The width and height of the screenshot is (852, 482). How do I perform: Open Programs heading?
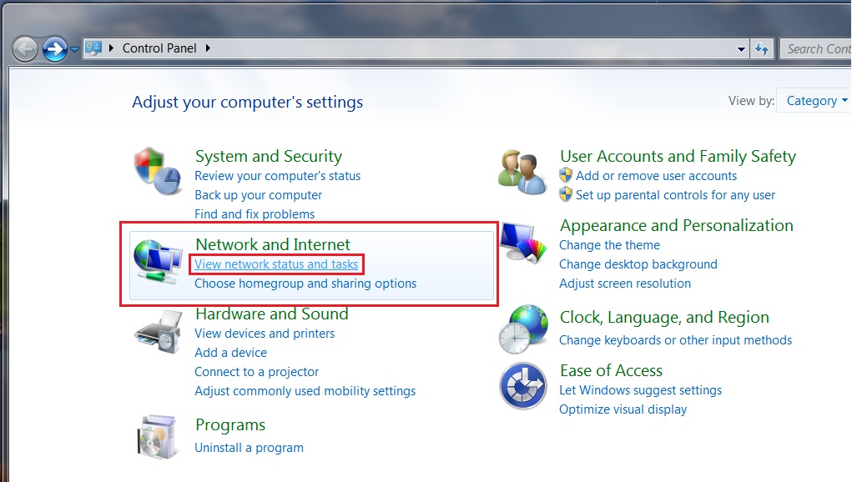tap(230, 425)
